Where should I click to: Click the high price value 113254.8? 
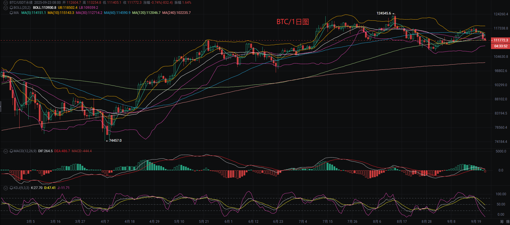click(x=94, y=3)
